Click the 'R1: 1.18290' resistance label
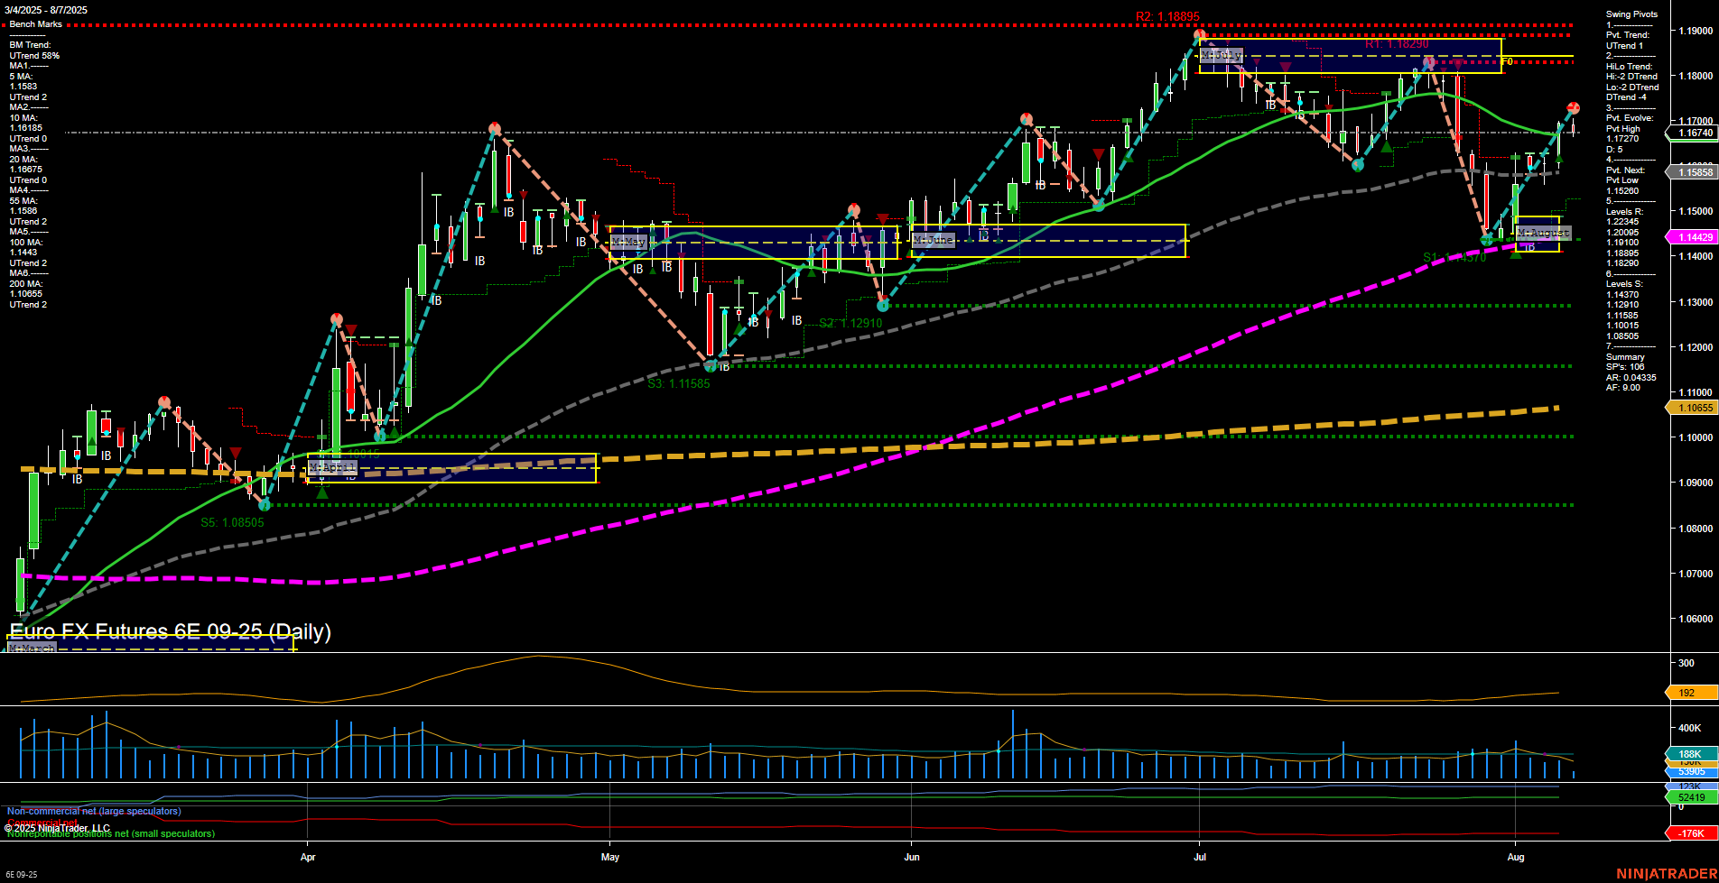The image size is (1719, 883). click(x=1397, y=44)
